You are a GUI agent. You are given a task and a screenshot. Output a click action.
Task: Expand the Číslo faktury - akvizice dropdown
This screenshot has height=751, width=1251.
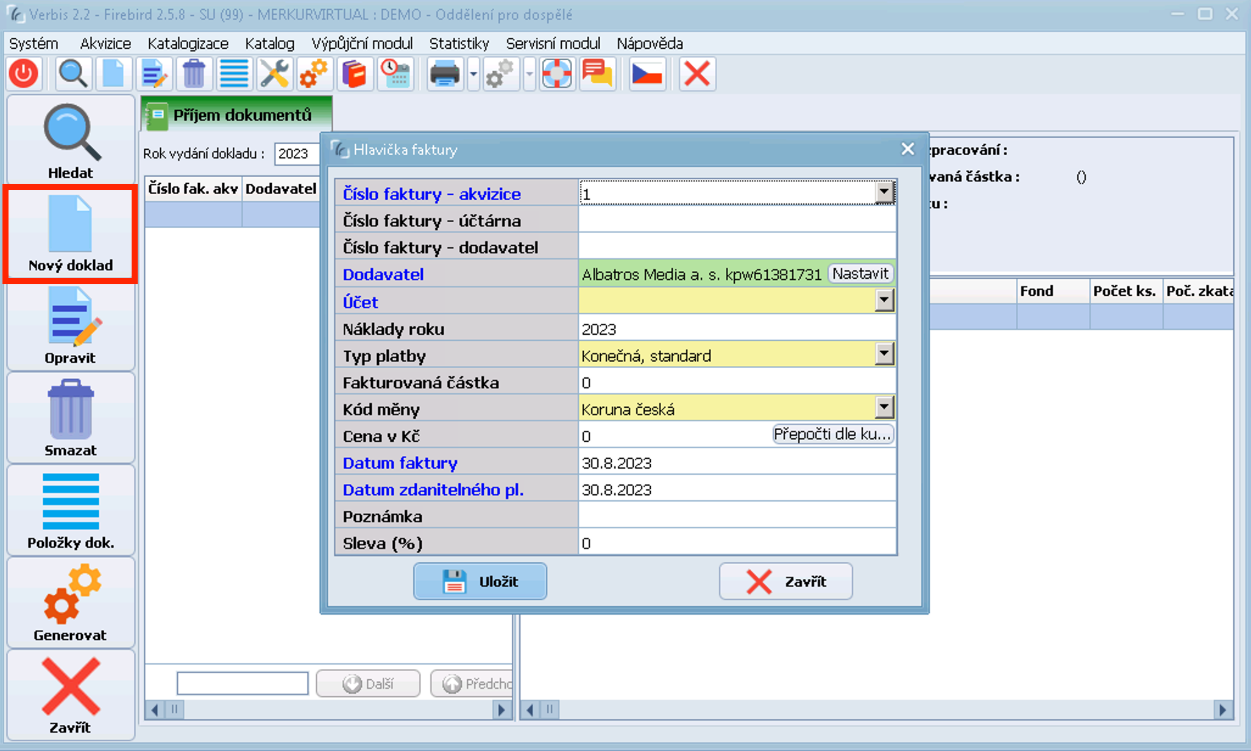click(x=884, y=193)
